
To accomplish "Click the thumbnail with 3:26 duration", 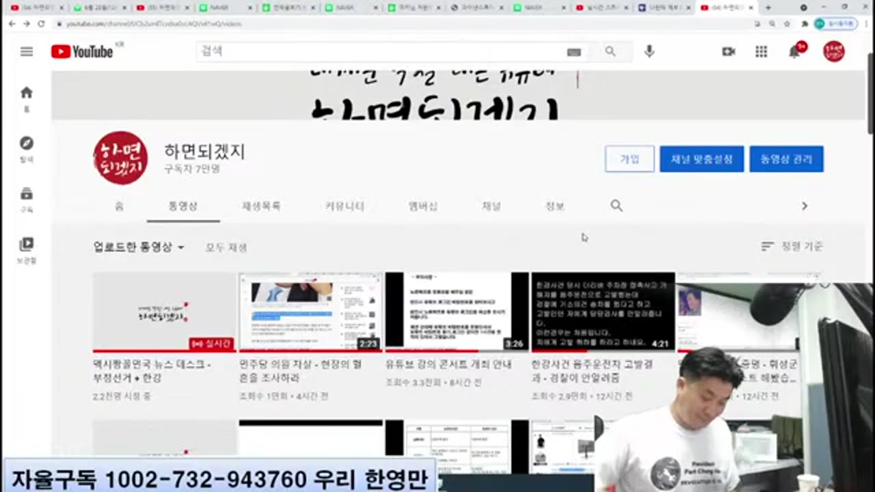I will tap(457, 312).
